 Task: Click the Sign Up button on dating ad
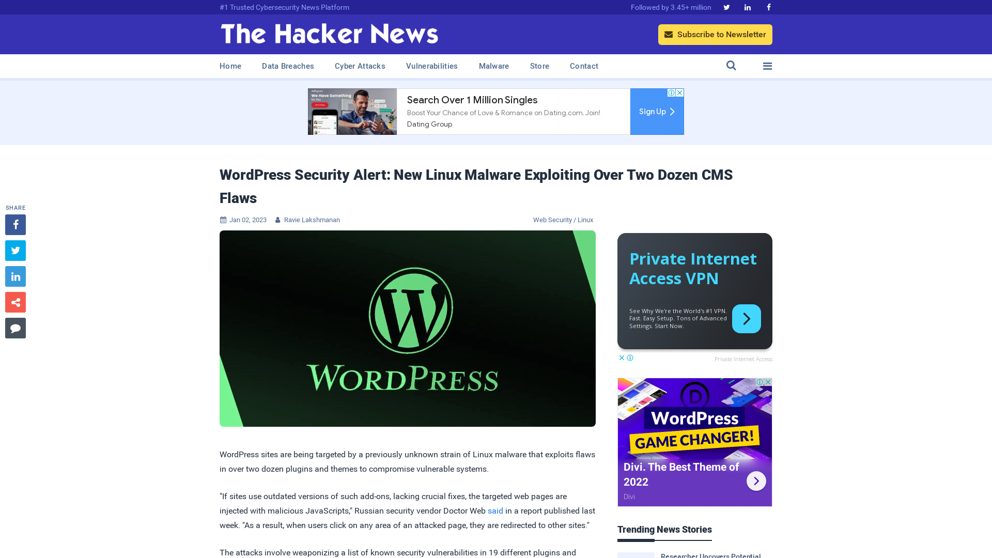tap(657, 112)
